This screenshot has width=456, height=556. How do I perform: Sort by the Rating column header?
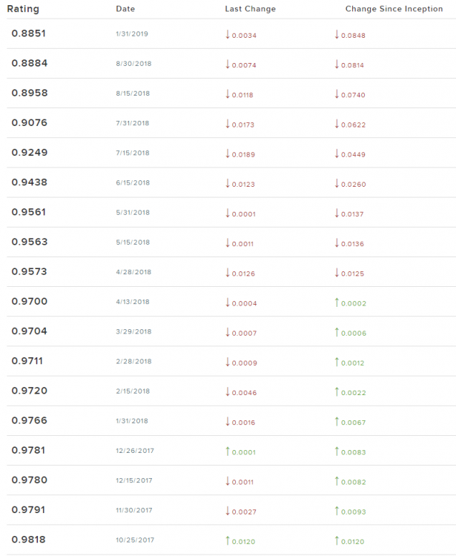click(23, 9)
